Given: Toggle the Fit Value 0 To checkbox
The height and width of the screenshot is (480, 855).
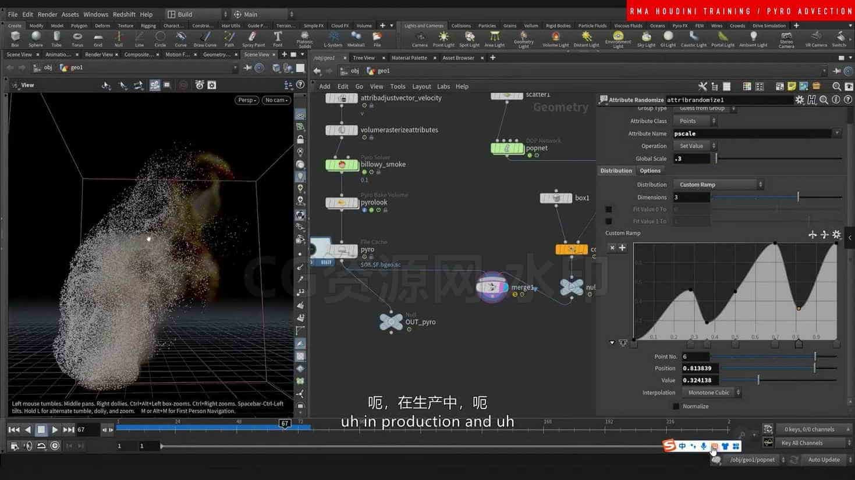Looking at the screenshot, I should coord(608,209).
